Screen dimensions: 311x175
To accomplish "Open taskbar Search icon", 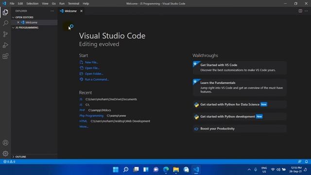I will pos(126,170).
